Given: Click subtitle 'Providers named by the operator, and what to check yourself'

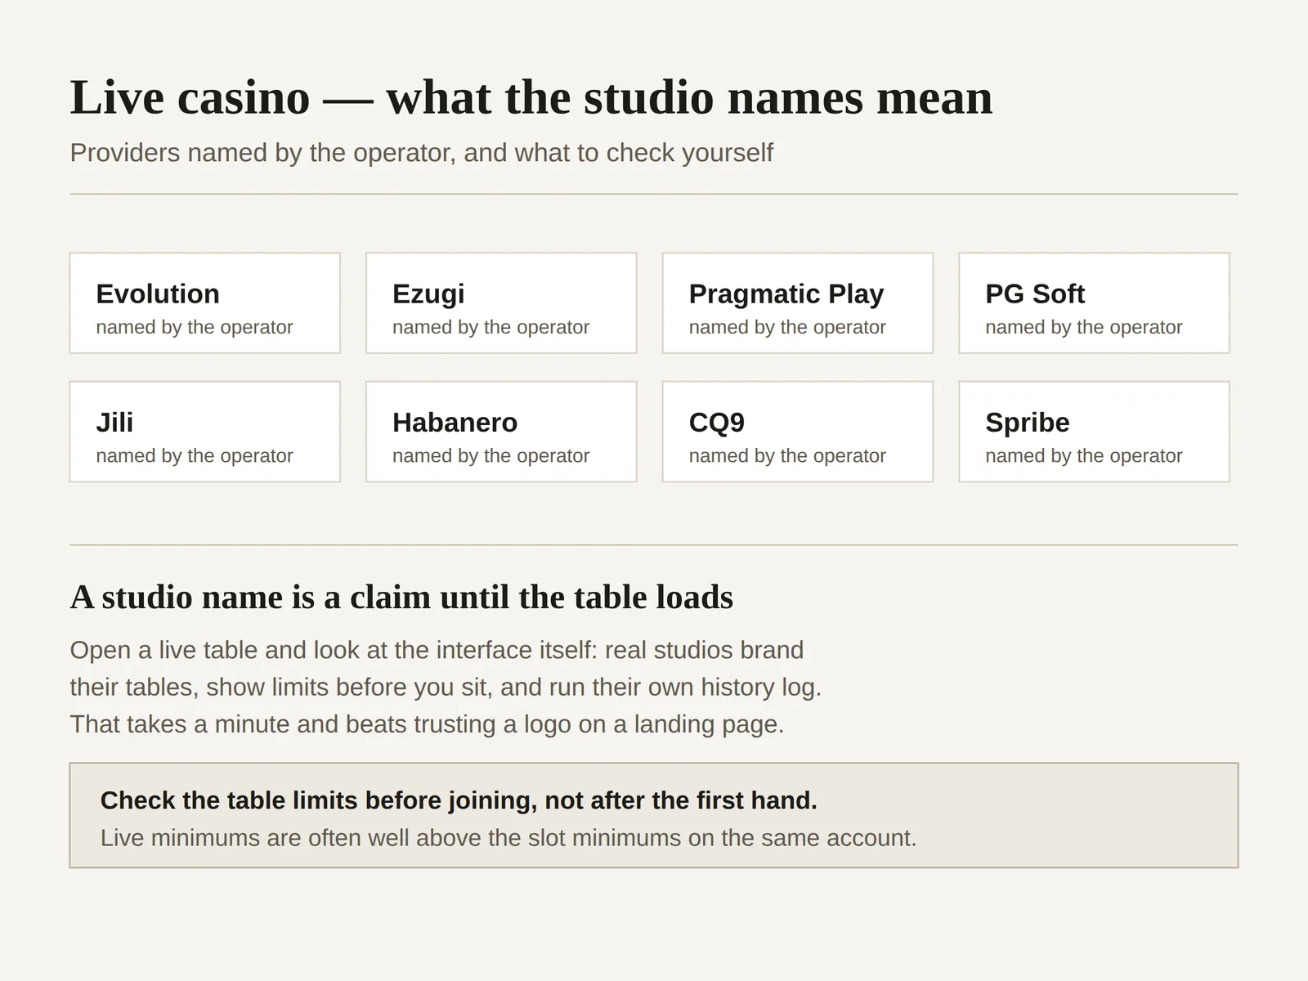Looking at the screenshot, I should [x=421, y=153].
